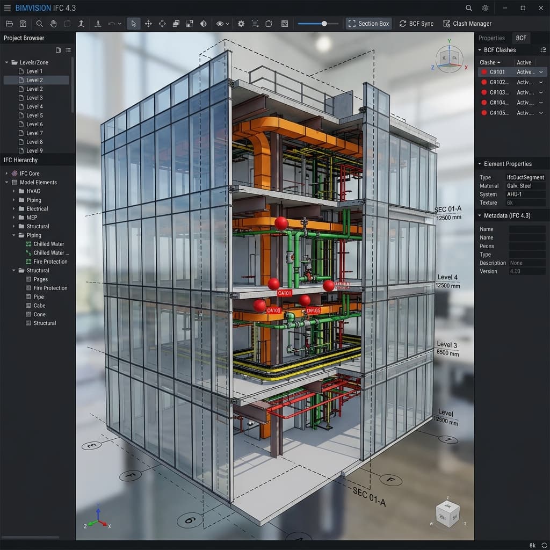Screen dimensions: 550x550
Task: Click the open file folder icon
Action: (x=10, y=24)
